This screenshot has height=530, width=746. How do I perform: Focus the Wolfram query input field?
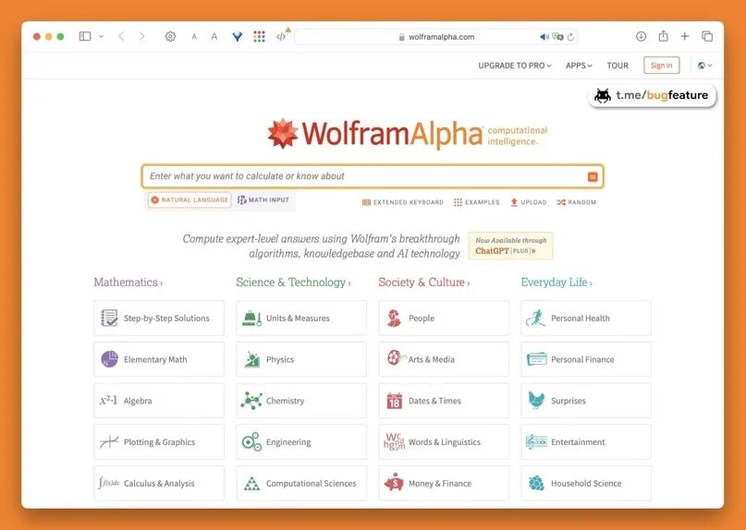(x=366, y=176)
